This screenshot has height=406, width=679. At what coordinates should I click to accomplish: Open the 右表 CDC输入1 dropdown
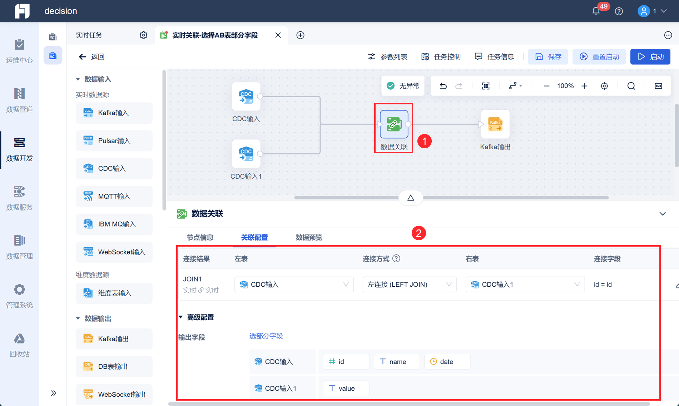(x=525, y=284)
